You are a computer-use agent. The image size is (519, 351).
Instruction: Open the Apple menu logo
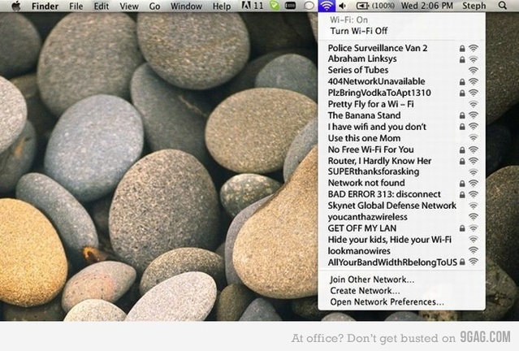(15, 6)
